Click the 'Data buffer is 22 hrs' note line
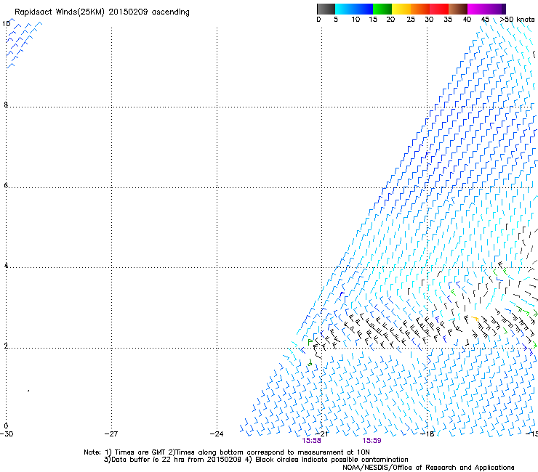The image size is (538, 472). [256, 460]
